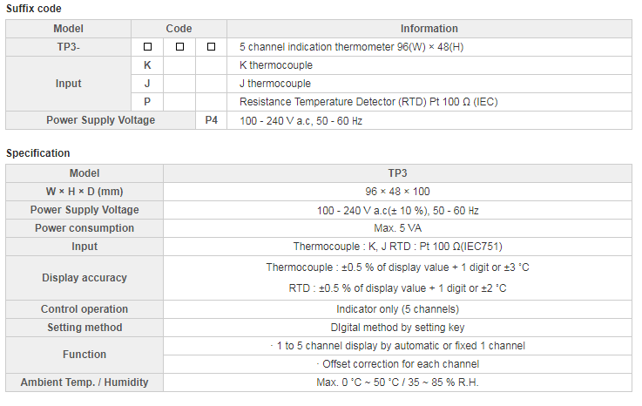Image resolution: width=642 pixels, height=406 pixels.
Task: Click the first square code placeholder box
Action: (147, 46)
